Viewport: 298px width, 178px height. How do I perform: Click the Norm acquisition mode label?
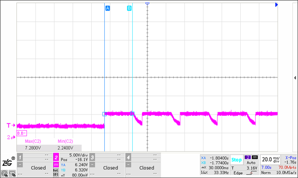pyautogui.click(x=266, y=173)
